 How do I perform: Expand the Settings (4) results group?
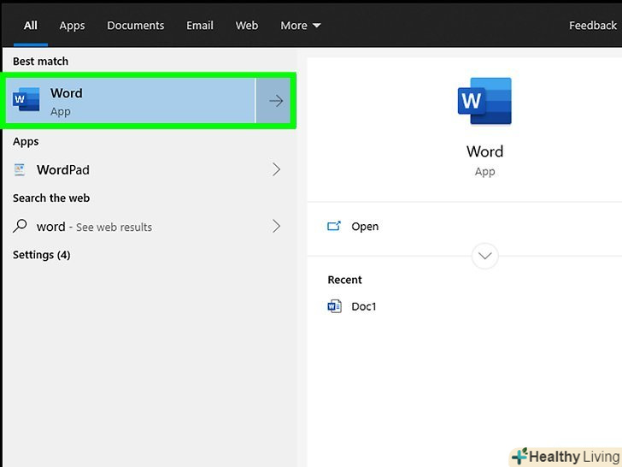pos(42,255)
